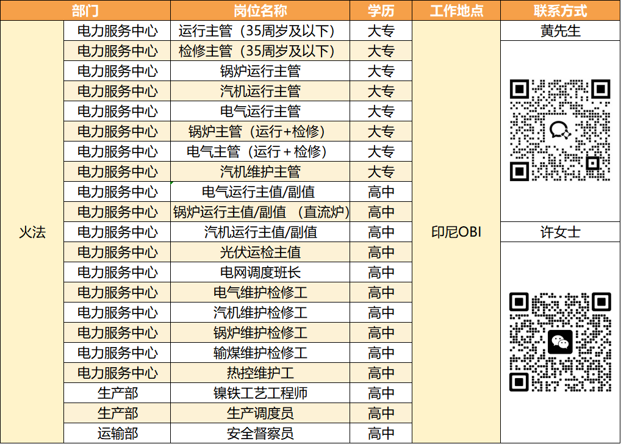Select the 电网调度班长 cell
Viewport: 621px width, 444px height.
tap(260, 272)
